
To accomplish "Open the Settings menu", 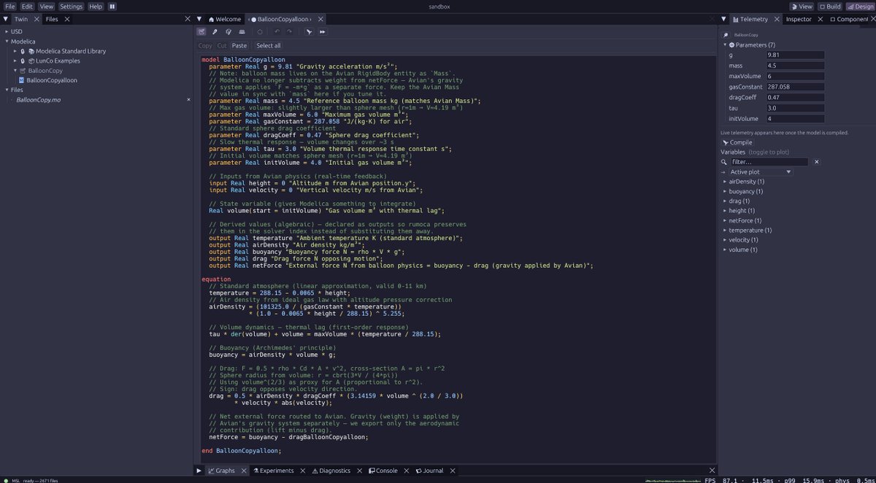I will click(x=71, y=6).
